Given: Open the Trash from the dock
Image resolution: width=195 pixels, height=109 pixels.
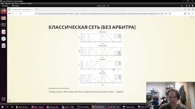Looking at the screenshot, I should click(3, 46).
